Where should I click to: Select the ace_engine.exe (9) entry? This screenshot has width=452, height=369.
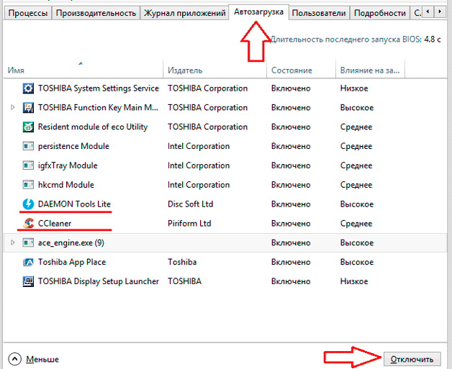coord(71,242)
